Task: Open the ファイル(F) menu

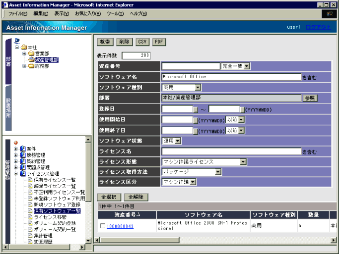Action: pyautogui.click(x=18, y=14)
